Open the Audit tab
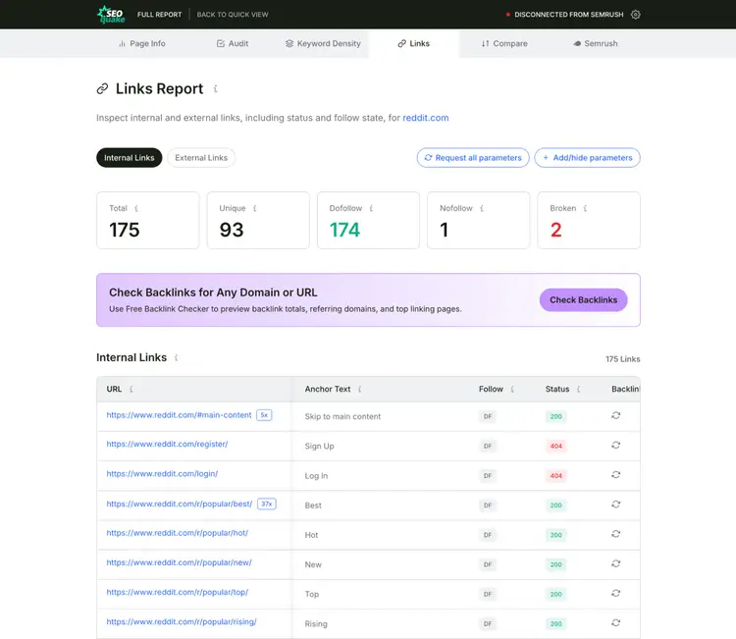The image size is (736, 639). tap(233, 43)
